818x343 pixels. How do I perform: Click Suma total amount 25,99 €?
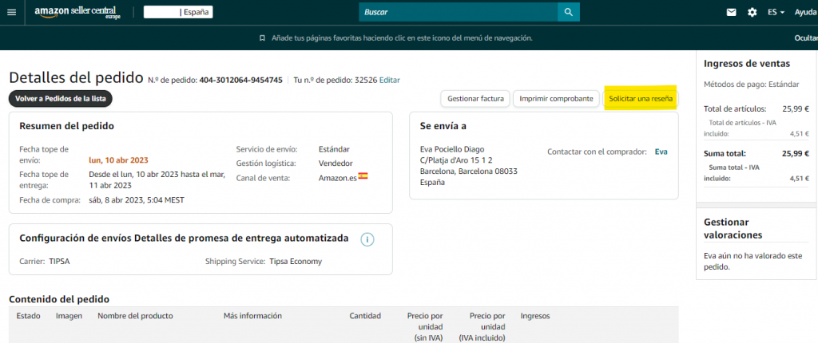pyautogui.click(x=796, y=154)
